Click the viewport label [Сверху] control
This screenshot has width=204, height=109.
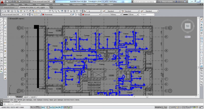tap(12, 19)
